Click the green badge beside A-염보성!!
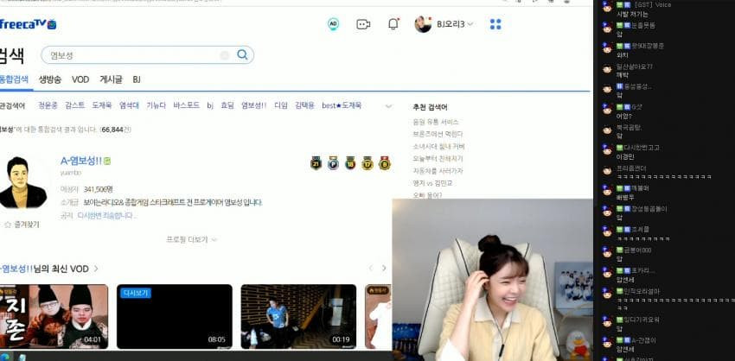 [107, 161]
